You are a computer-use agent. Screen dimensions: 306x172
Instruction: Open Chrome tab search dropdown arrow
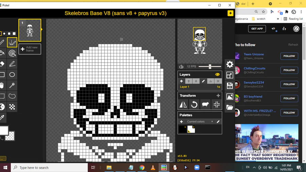[270, 4]
